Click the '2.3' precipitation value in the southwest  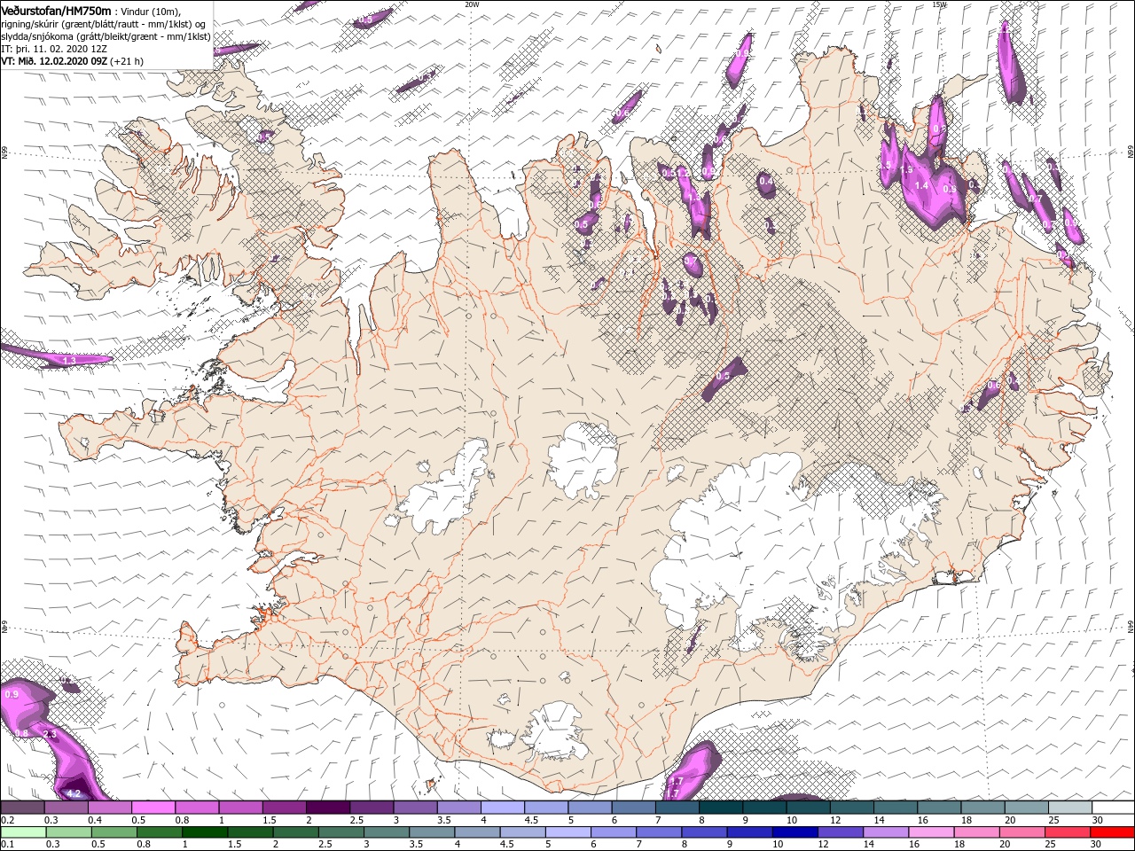(50, 734)
